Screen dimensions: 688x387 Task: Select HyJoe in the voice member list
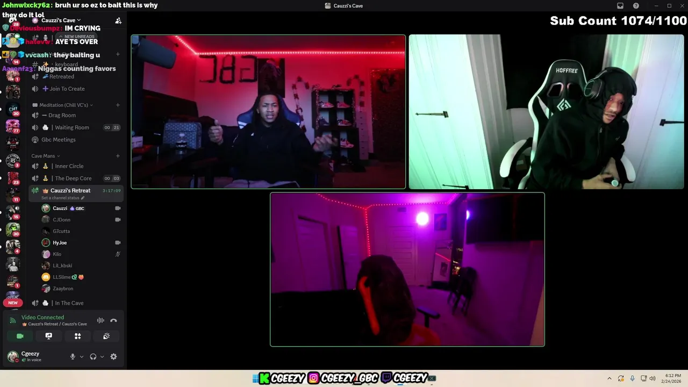click(81, 242)
